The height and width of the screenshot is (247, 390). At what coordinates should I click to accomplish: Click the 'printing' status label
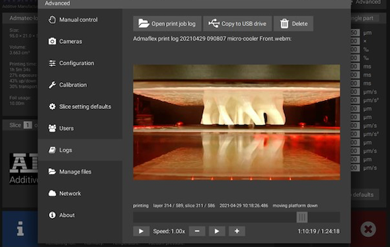tap(141, 206)
